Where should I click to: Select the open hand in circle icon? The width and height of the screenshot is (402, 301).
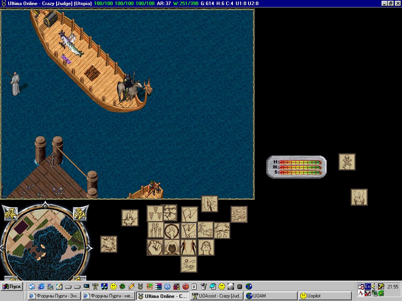click(172, 230)
